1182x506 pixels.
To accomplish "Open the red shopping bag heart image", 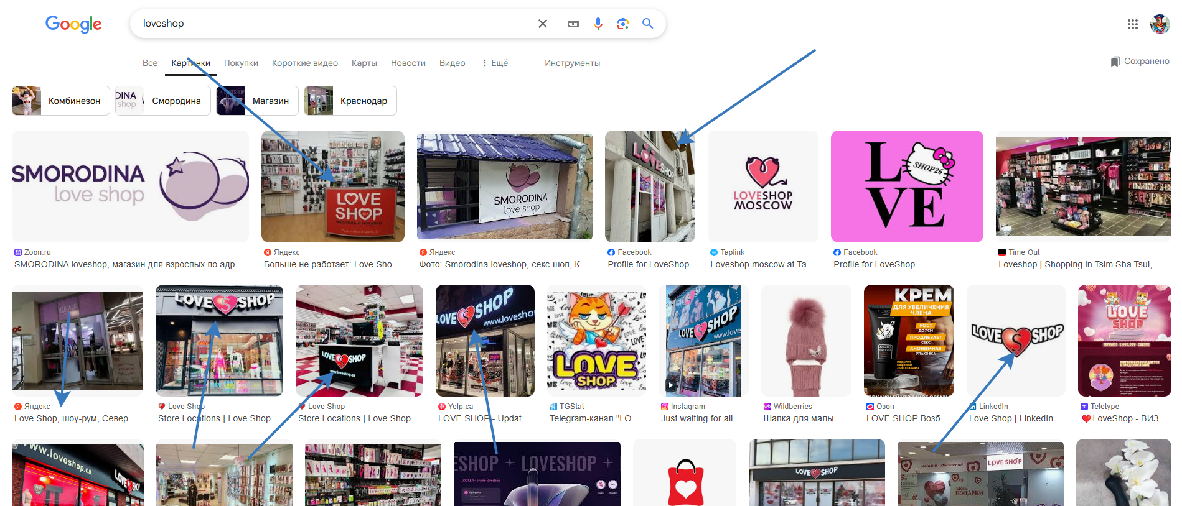I will 685,472.
